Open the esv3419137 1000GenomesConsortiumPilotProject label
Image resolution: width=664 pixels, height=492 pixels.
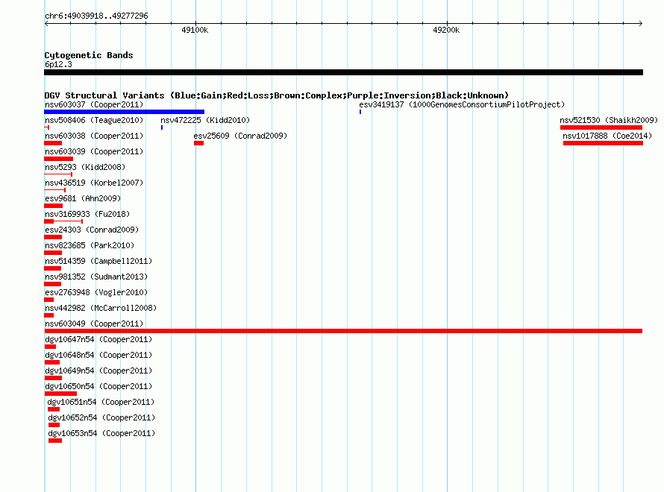point(462,104)
